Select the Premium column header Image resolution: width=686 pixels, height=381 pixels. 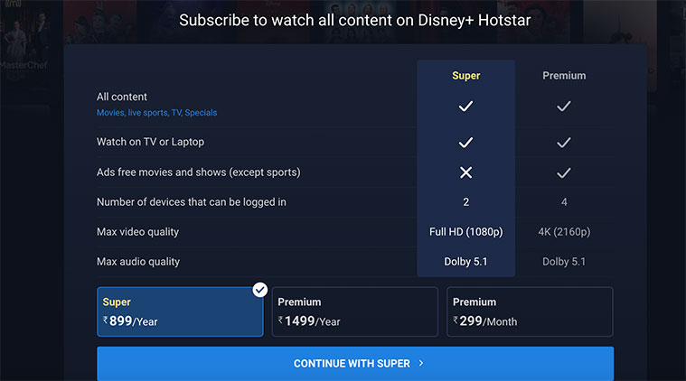point(564,76)
